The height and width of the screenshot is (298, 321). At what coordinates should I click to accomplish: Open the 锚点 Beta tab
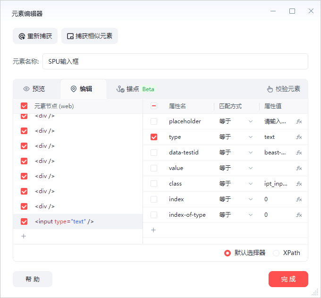tap(135, 89)
